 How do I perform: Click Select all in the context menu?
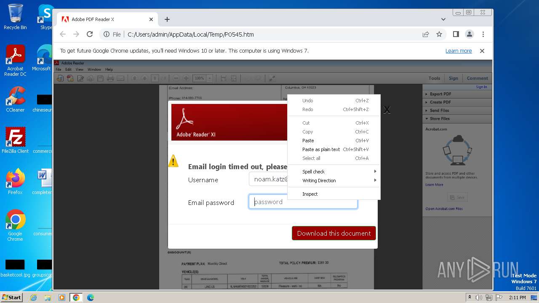coord(334,158)
